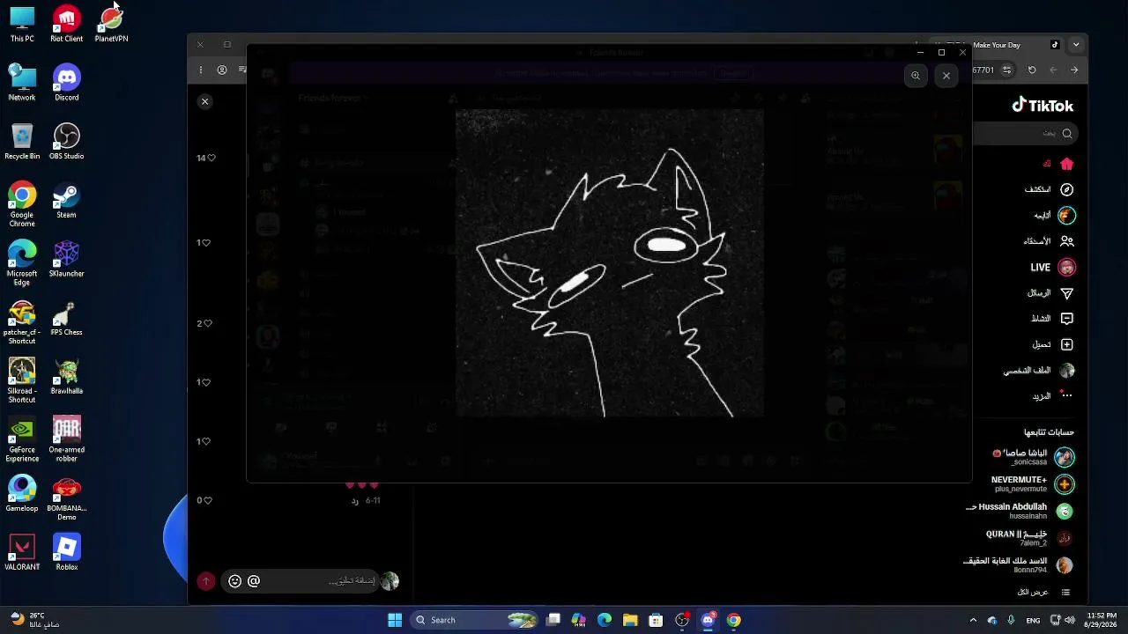The width and height of the screenshot is (1128, 634).
Task: Open the Recycle Bin
Action: pyautogui.click(x=22, y=142)
